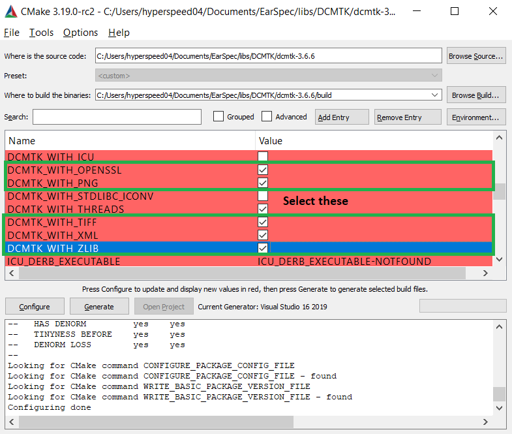This screenshot has width=512, height=434.
Task: Click the Configure button
Action: point(35,307)
